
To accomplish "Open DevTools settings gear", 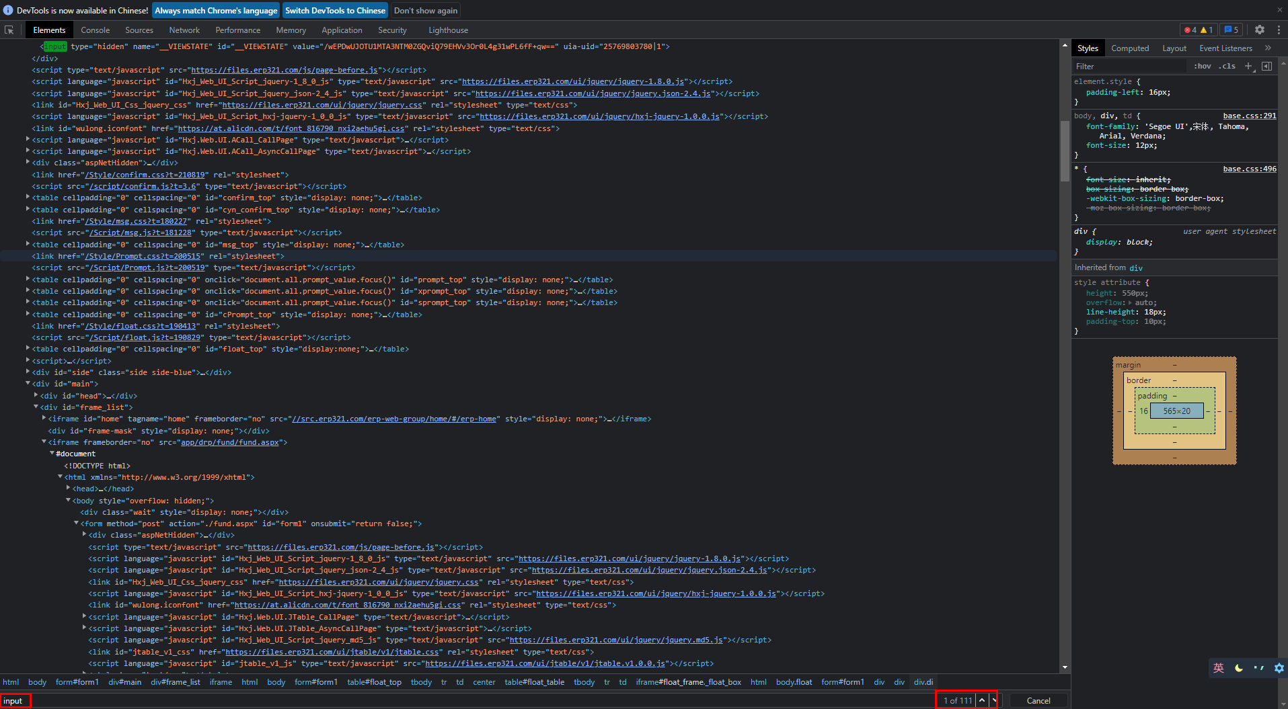I will [1260, 30].
